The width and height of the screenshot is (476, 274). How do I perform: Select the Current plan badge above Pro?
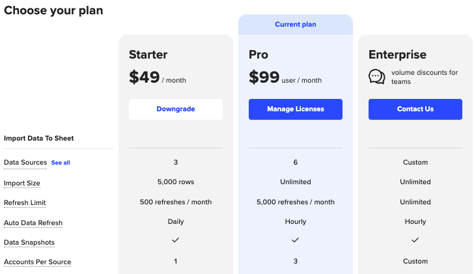click(x=296, y=25)
